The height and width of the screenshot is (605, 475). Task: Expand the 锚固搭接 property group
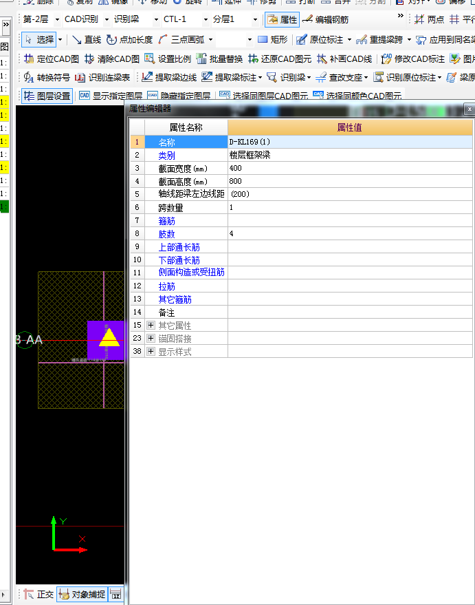151,339
